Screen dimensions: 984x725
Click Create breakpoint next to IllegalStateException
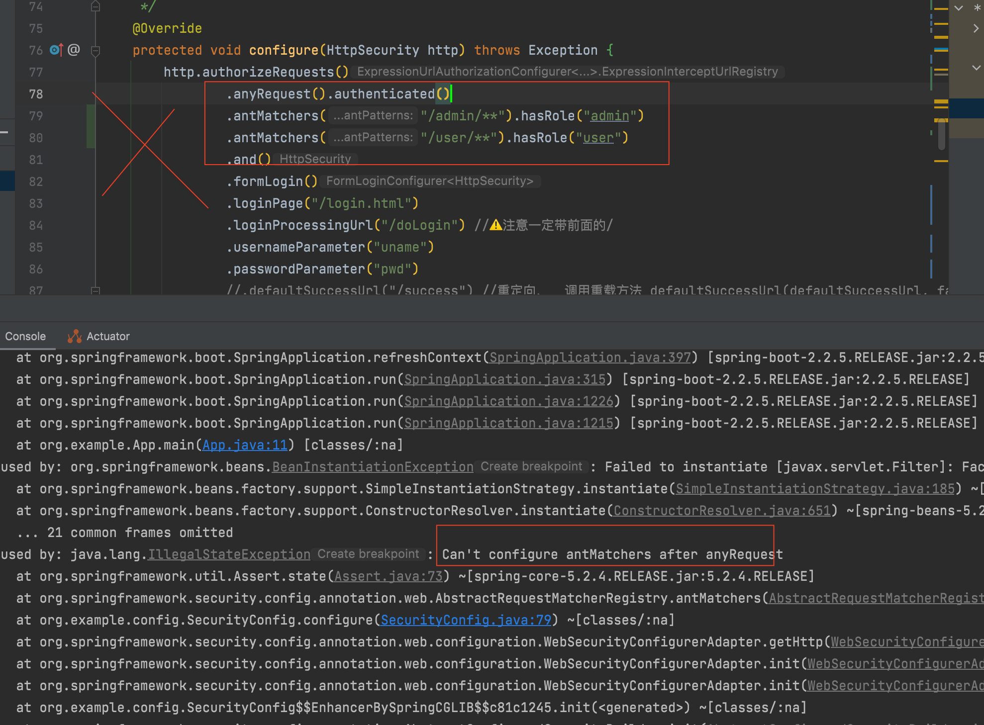coord(368,554)
